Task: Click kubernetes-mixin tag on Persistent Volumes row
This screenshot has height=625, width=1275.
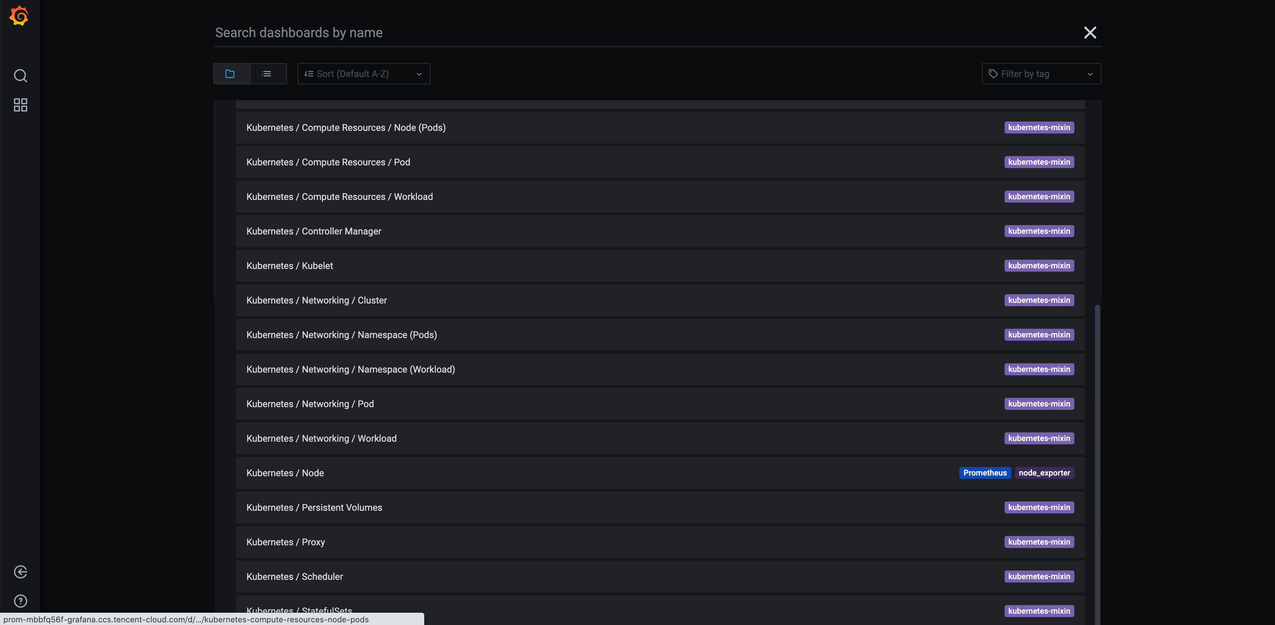Action: 1039,508
